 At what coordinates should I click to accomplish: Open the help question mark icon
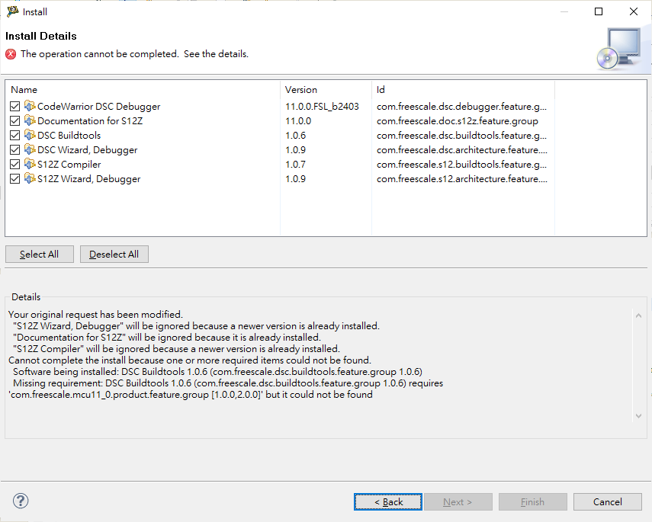click(21, 501)
